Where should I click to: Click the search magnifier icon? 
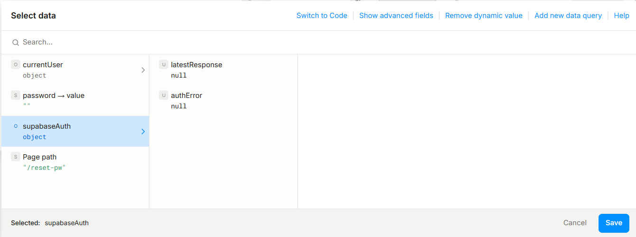coord(16,43)
